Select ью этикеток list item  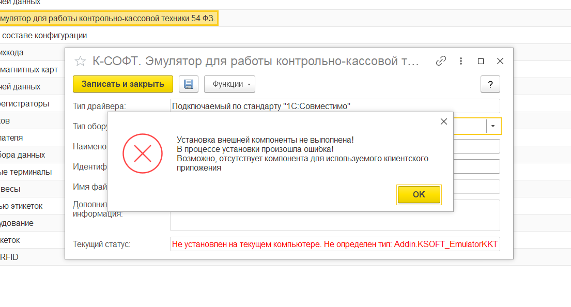click(x=21, y=206)
